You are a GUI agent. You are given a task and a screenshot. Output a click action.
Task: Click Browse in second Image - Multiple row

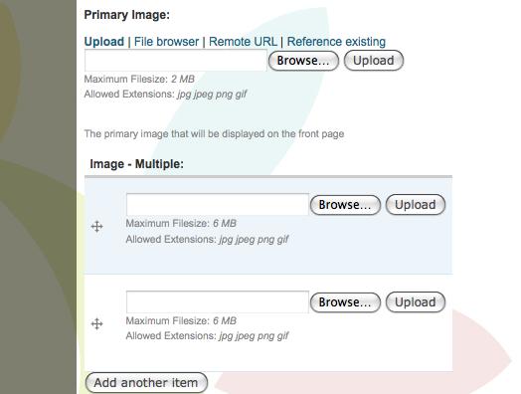[x=345, y=302]
